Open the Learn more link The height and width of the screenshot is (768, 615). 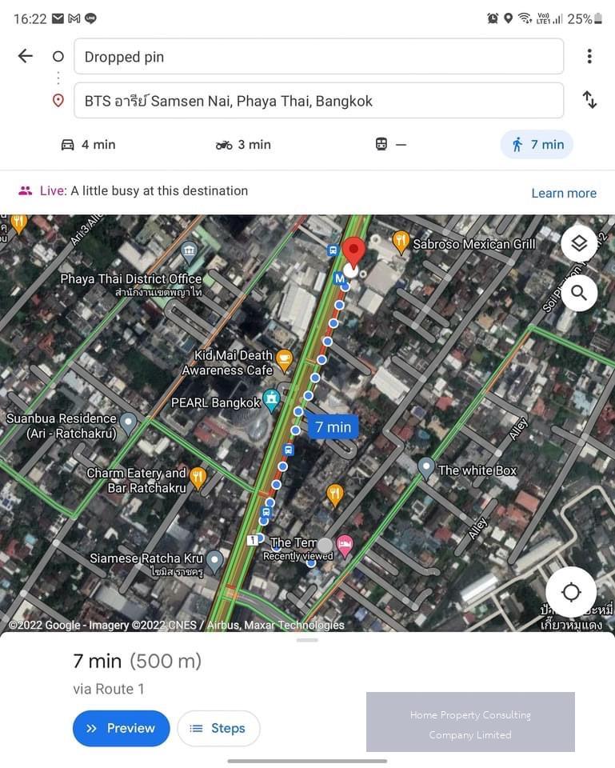564,193
